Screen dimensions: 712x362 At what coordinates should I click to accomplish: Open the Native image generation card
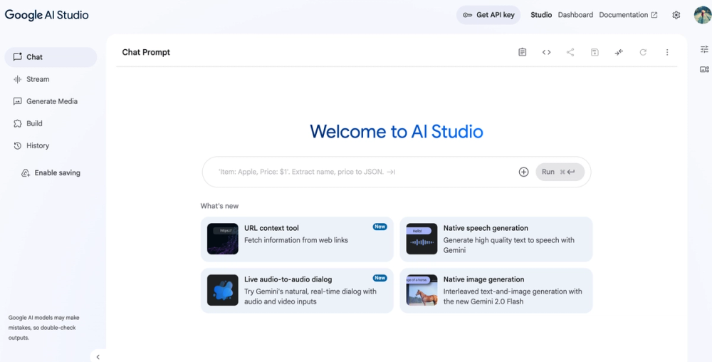coord(496,290)
